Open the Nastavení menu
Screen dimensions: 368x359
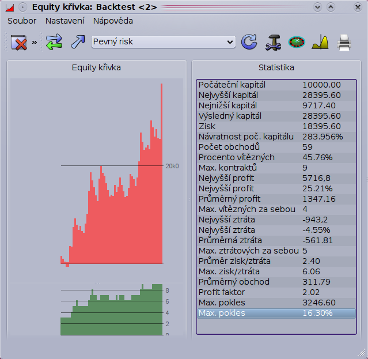[x=65, y=21]
